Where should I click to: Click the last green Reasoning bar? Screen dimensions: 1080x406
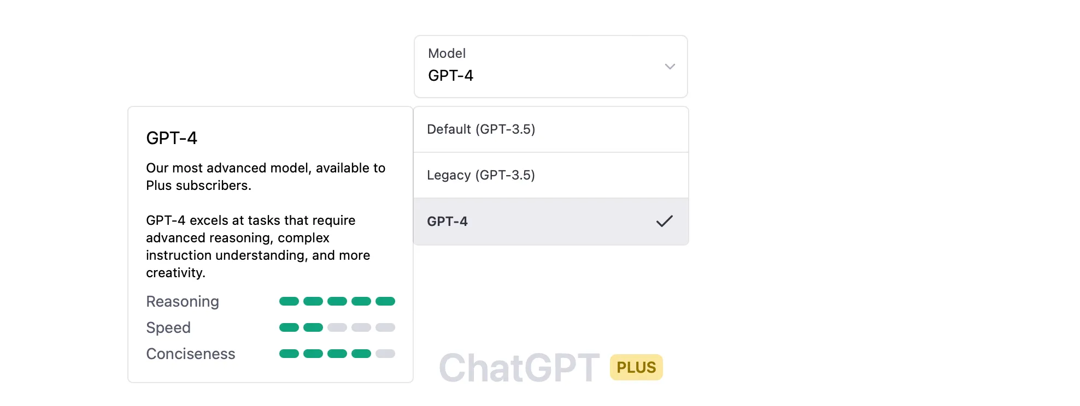click(385, 301)
